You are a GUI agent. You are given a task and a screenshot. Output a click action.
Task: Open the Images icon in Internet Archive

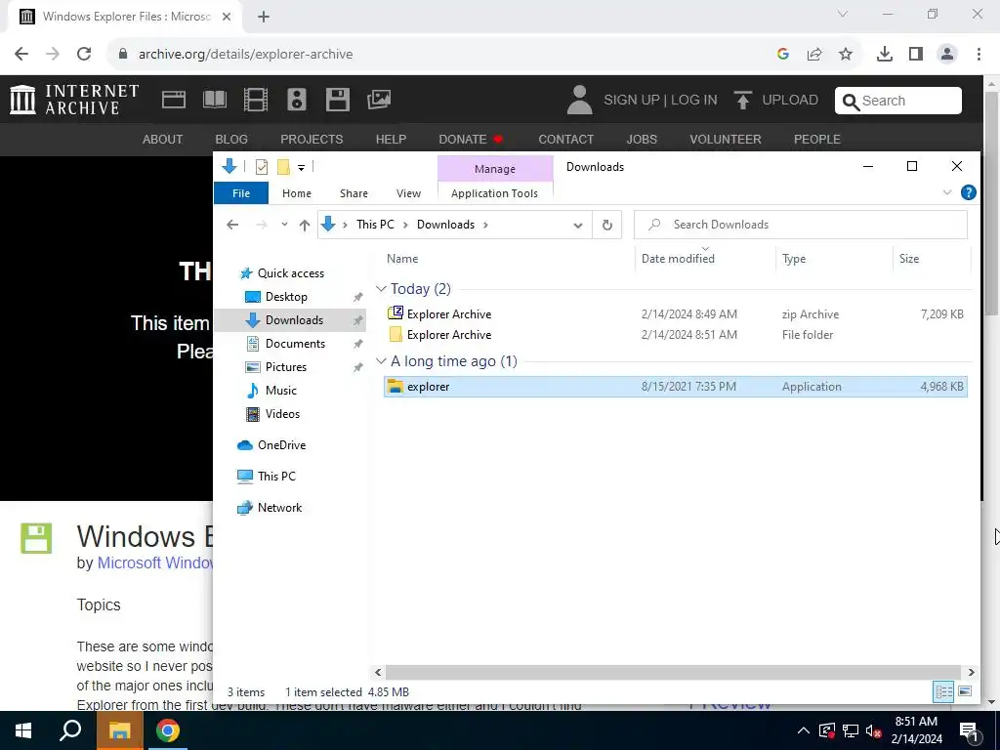(x=379, y=100)
